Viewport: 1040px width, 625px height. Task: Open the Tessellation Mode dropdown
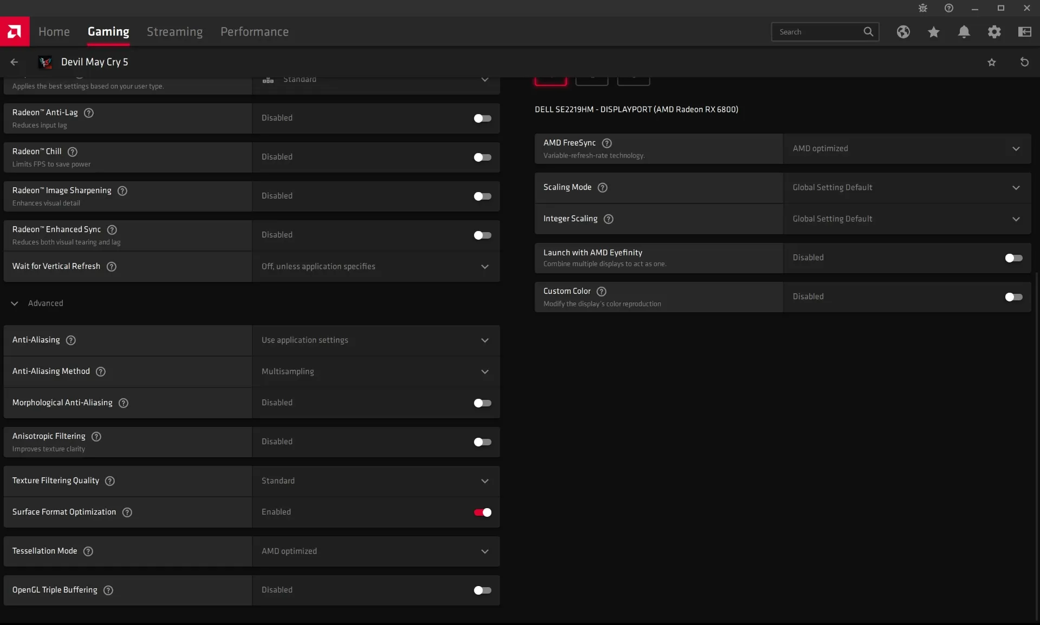(x=375, y=551)
